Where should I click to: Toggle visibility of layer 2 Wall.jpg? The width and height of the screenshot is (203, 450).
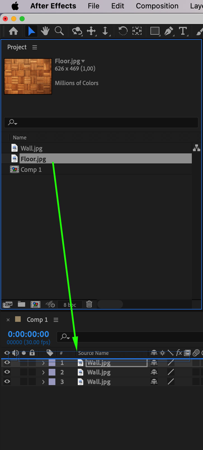click(7, 372)
